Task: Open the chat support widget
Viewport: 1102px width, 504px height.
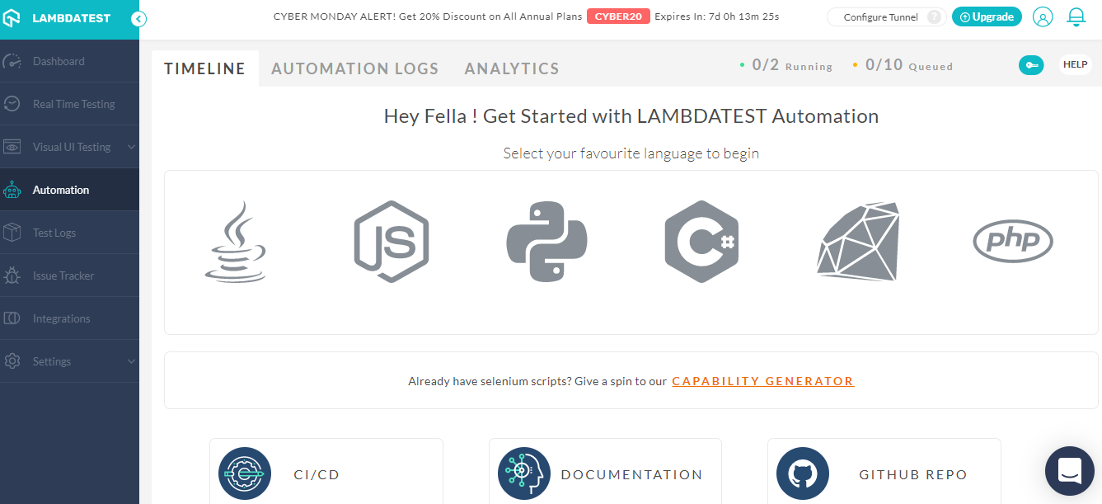Action: coord(1069,471)
